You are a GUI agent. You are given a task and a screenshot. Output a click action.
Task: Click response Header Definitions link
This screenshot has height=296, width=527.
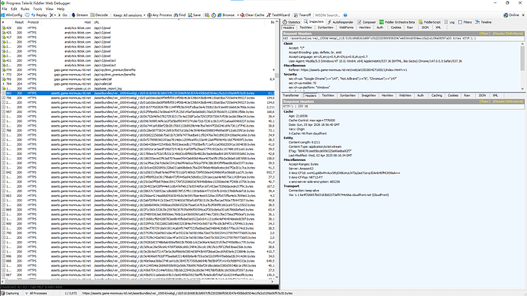click(508, 101)
